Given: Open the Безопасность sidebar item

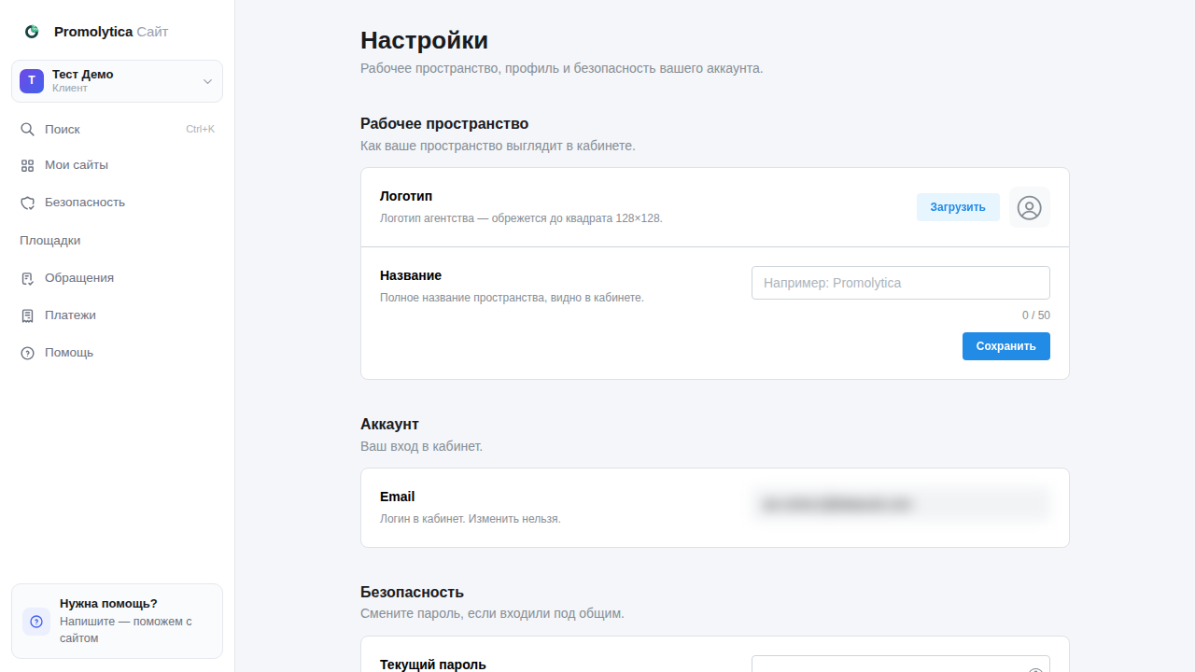Looking at the screenshot, I should point(117,203).
